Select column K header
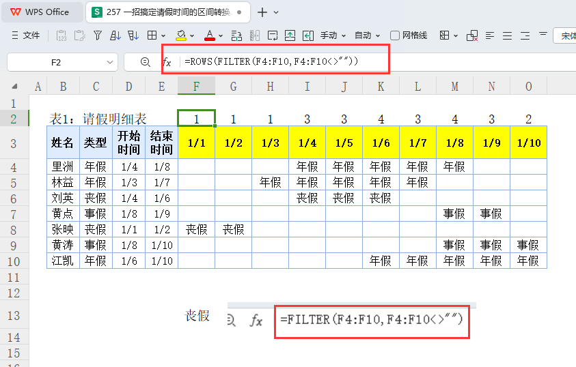The height and width of the screenshot is (367, 576). (381, 87)
